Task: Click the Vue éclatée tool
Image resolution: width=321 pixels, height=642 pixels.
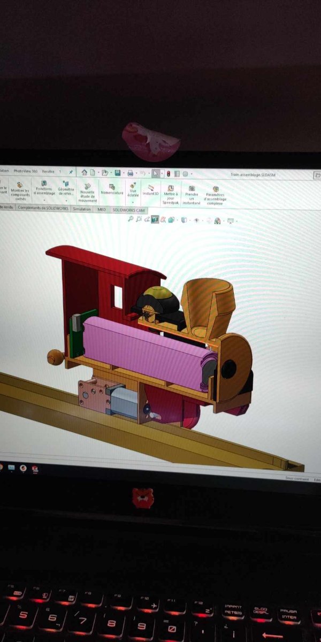Action: [x=133, y=189]
